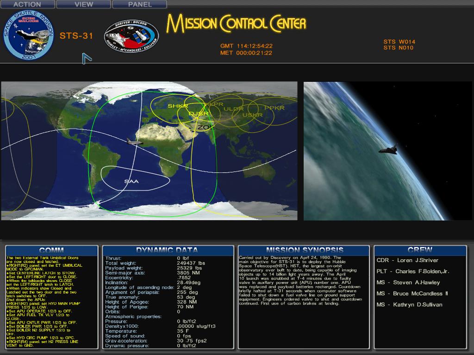474x355 pixels.
Task: Click the CREW panel header
Action: point(420,250)
